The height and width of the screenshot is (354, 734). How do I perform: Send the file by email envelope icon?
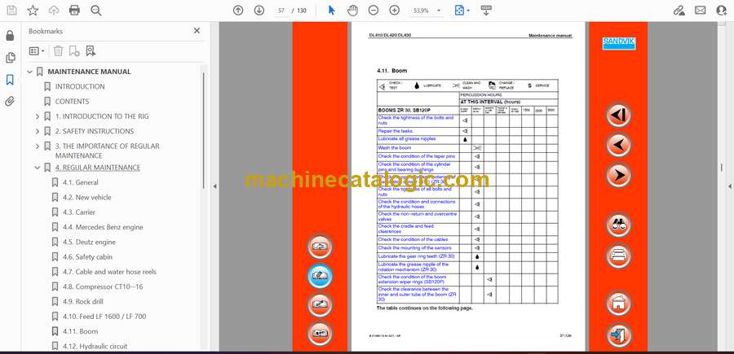[701, 11]
